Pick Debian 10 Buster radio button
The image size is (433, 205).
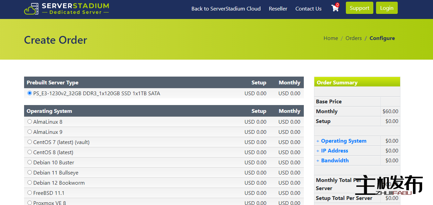click(29, 162)
